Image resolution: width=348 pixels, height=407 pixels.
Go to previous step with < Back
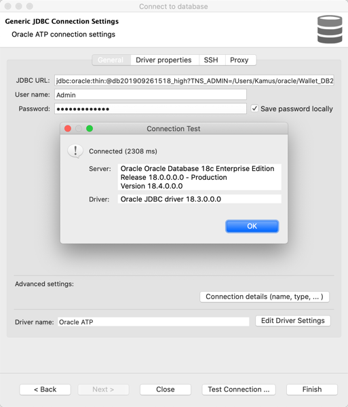(x=45, y=389)
